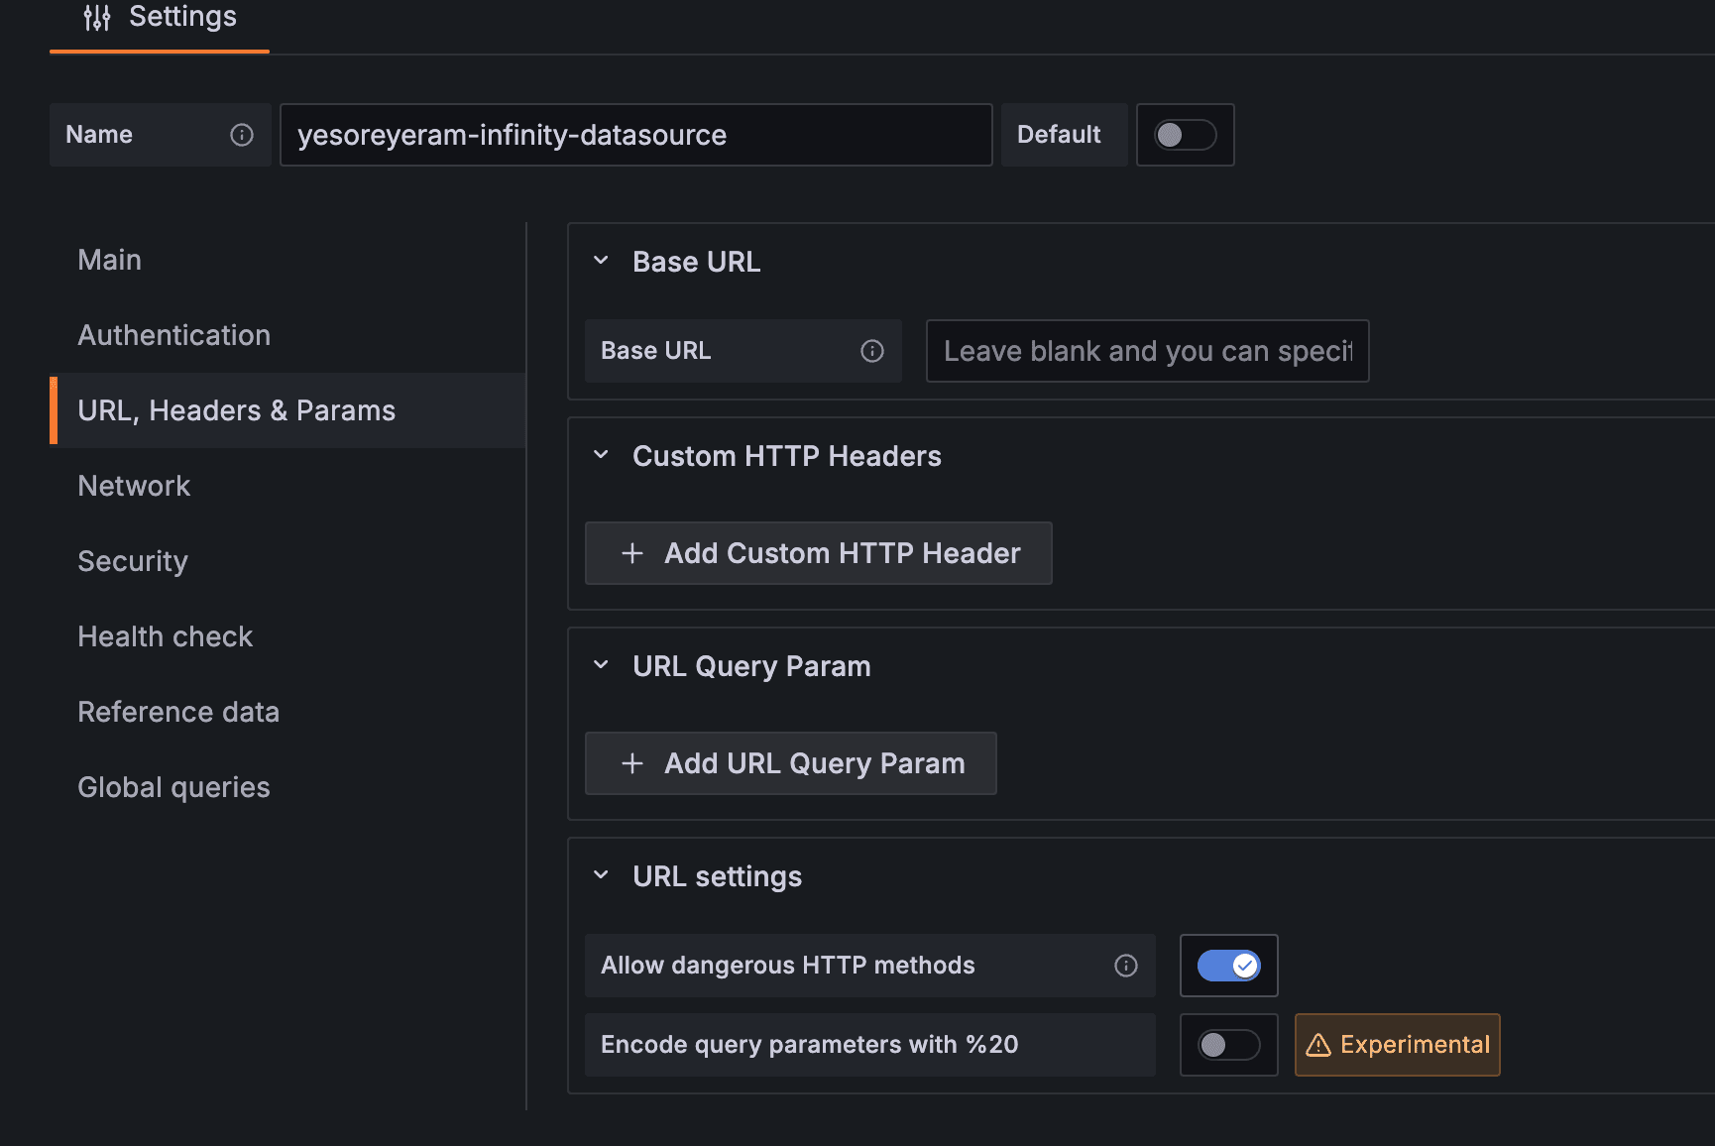
Task: Open the Network settings section
Action: pyautogui.click(x=134, y=486)
